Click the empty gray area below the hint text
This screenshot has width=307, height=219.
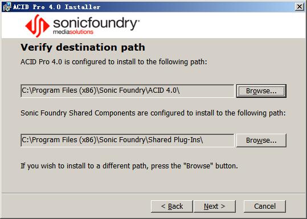[x=154, y=182]
